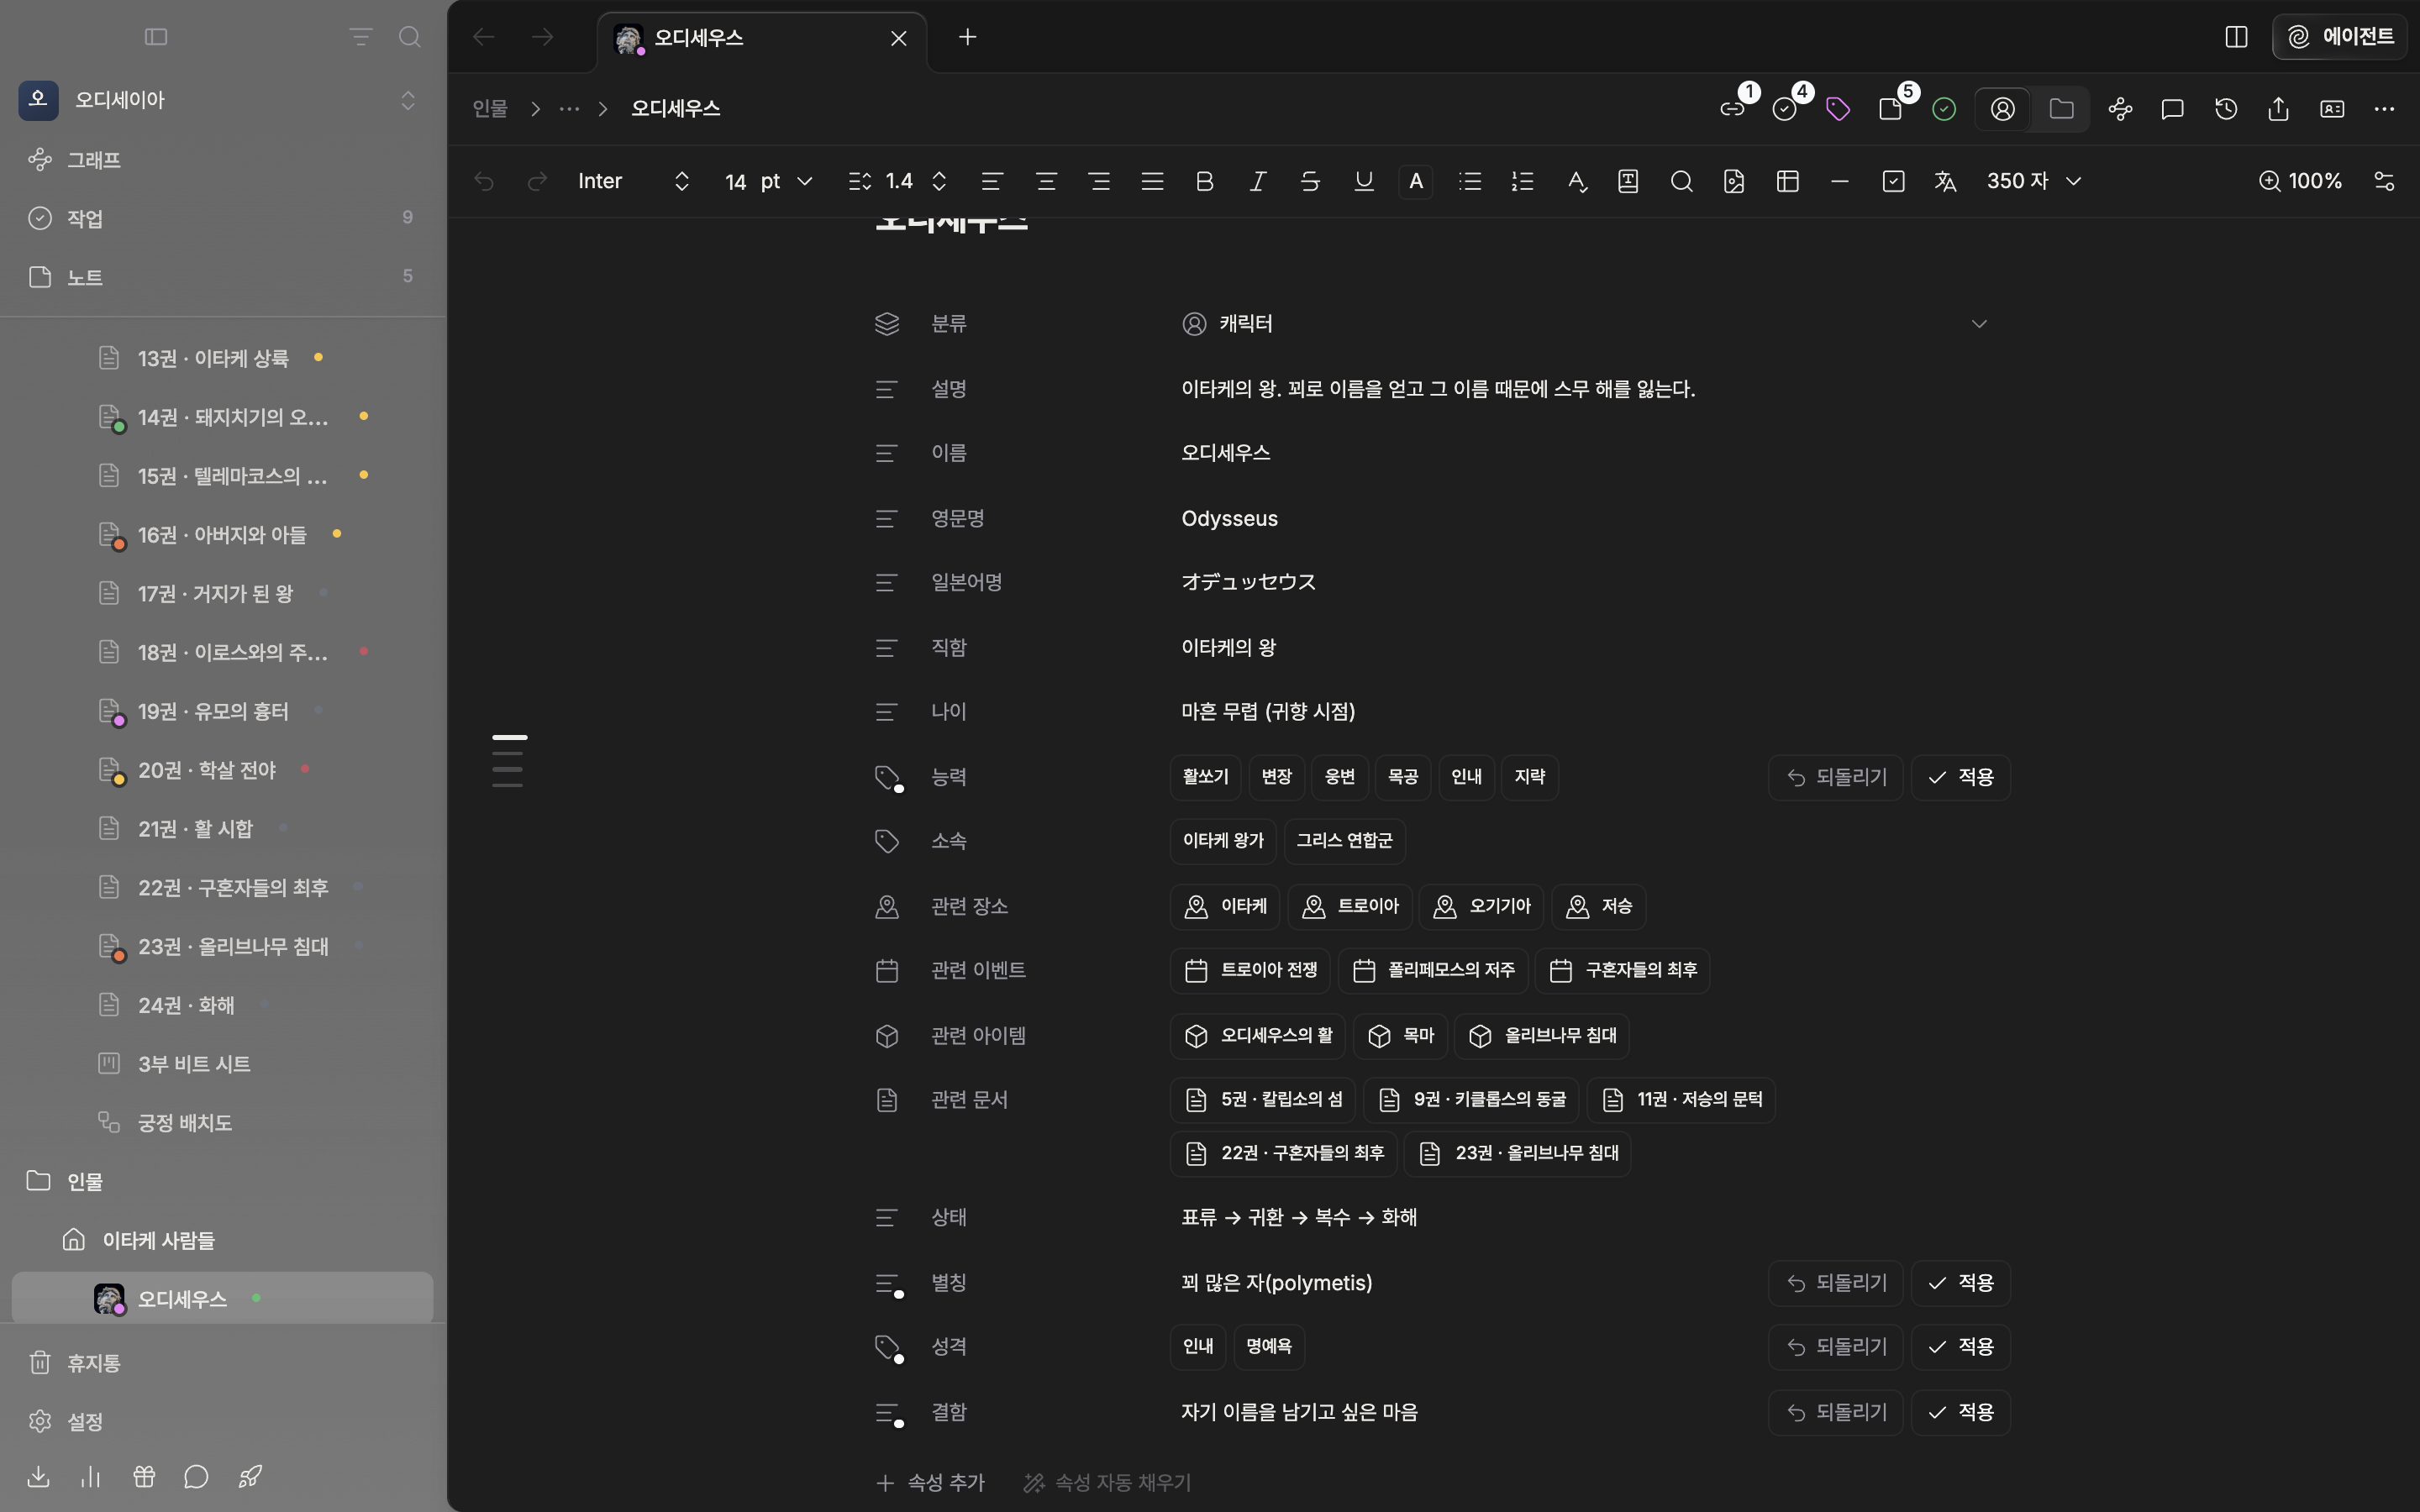Toggle underline formatting
Screen dimensions: 2420x1512
(1364, 181)
